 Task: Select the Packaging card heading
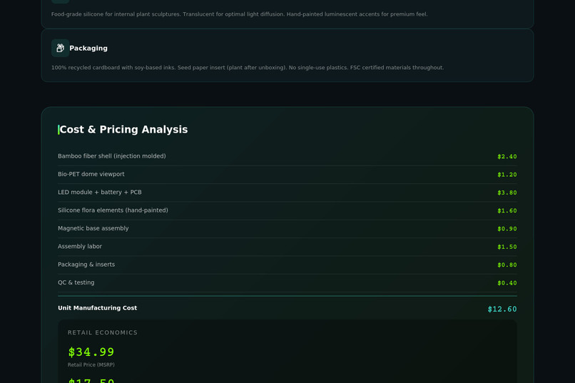click(88, 48)
